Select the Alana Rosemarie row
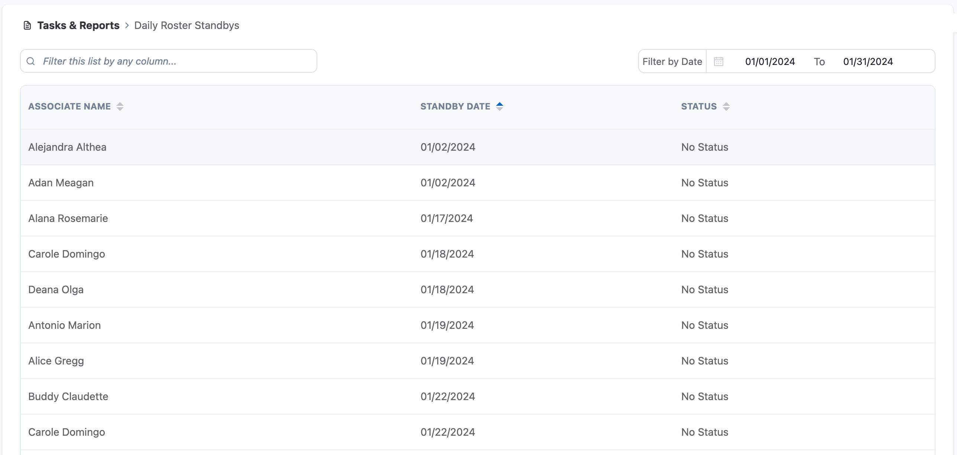957x455 pixels. point(68,219)
